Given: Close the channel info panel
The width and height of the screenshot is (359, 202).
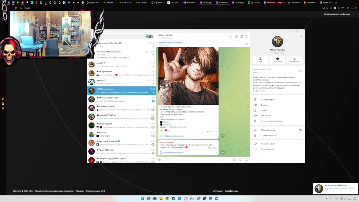Looking at the screenshot, I should (x=301, y=36).
